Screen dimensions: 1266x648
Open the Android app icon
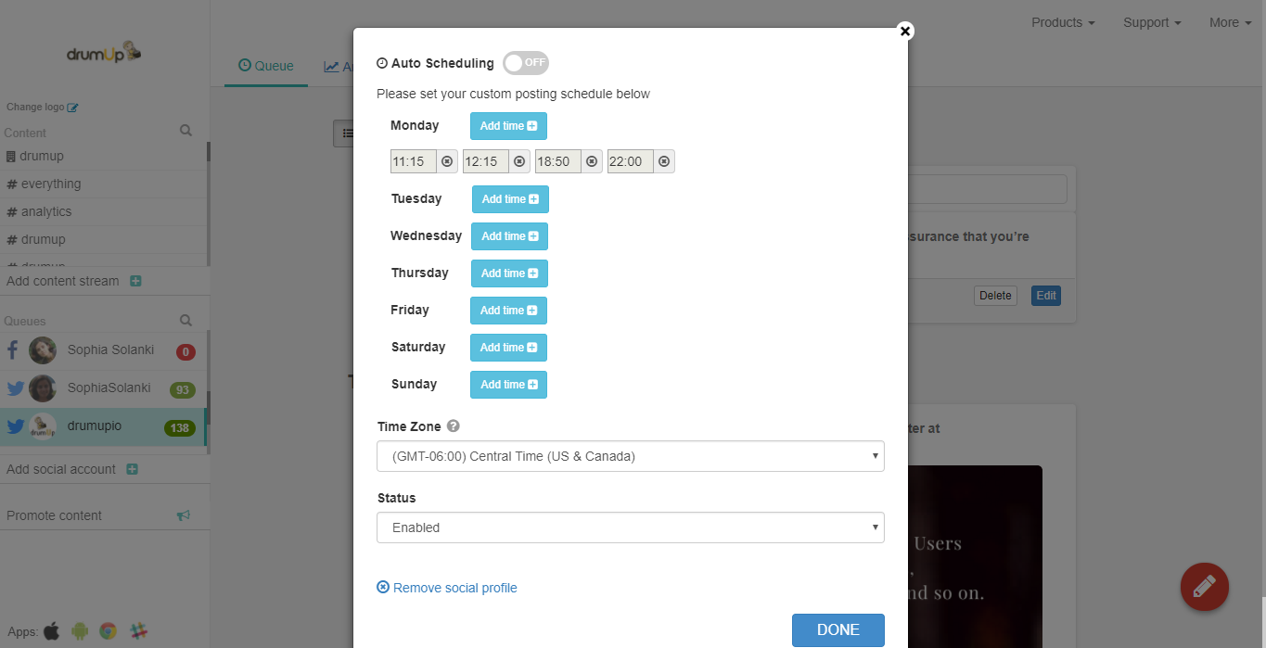(80, 631)
